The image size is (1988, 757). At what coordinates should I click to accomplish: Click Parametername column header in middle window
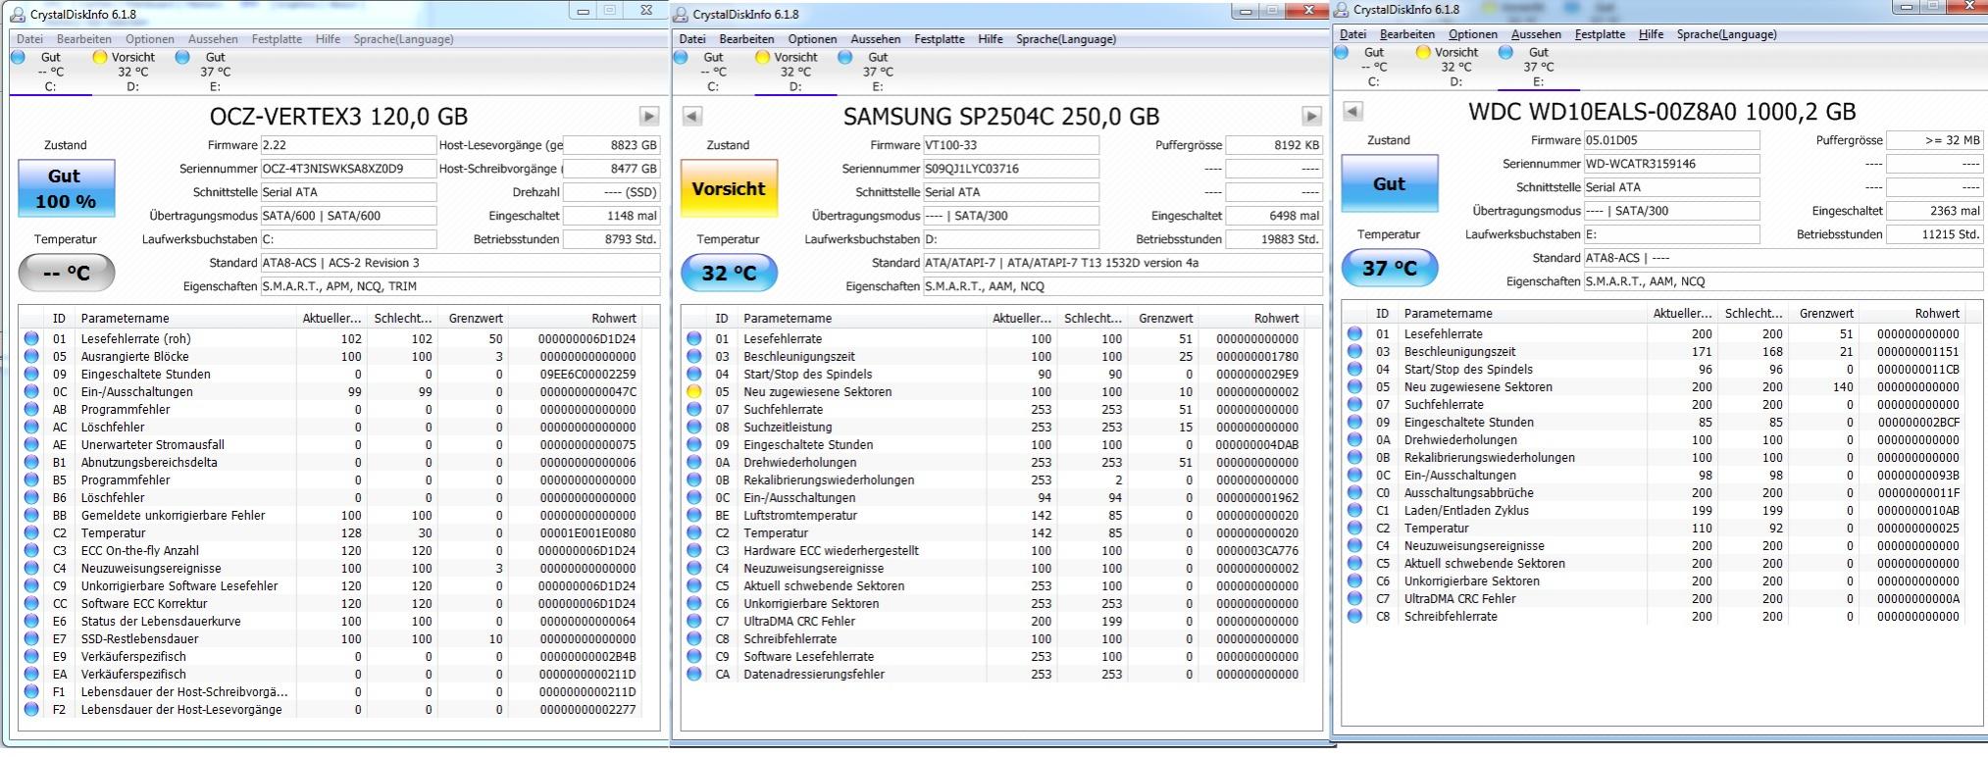(861, 318)
